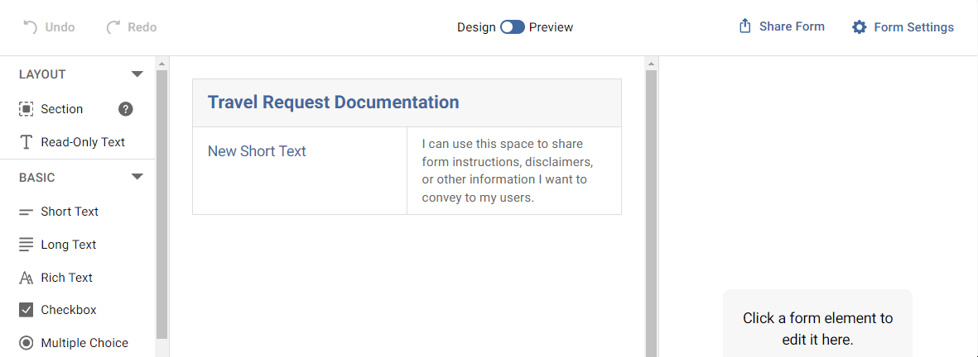978x357 pixels.
Task: Click the BASIC heading
Action: 36,178
